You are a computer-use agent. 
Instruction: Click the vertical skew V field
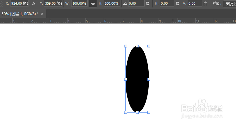195,3
